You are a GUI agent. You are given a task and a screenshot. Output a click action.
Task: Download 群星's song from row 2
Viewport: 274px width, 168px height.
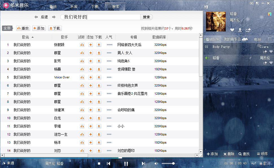pyautogui.click(x=98, y=53)
